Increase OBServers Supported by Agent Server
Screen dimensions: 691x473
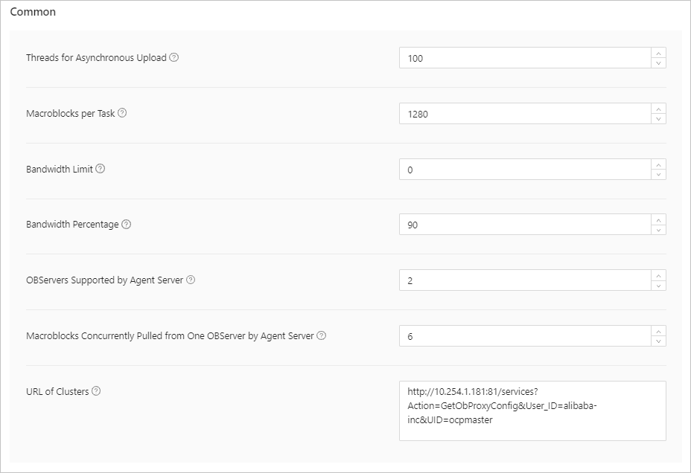[x=658, y=275]
